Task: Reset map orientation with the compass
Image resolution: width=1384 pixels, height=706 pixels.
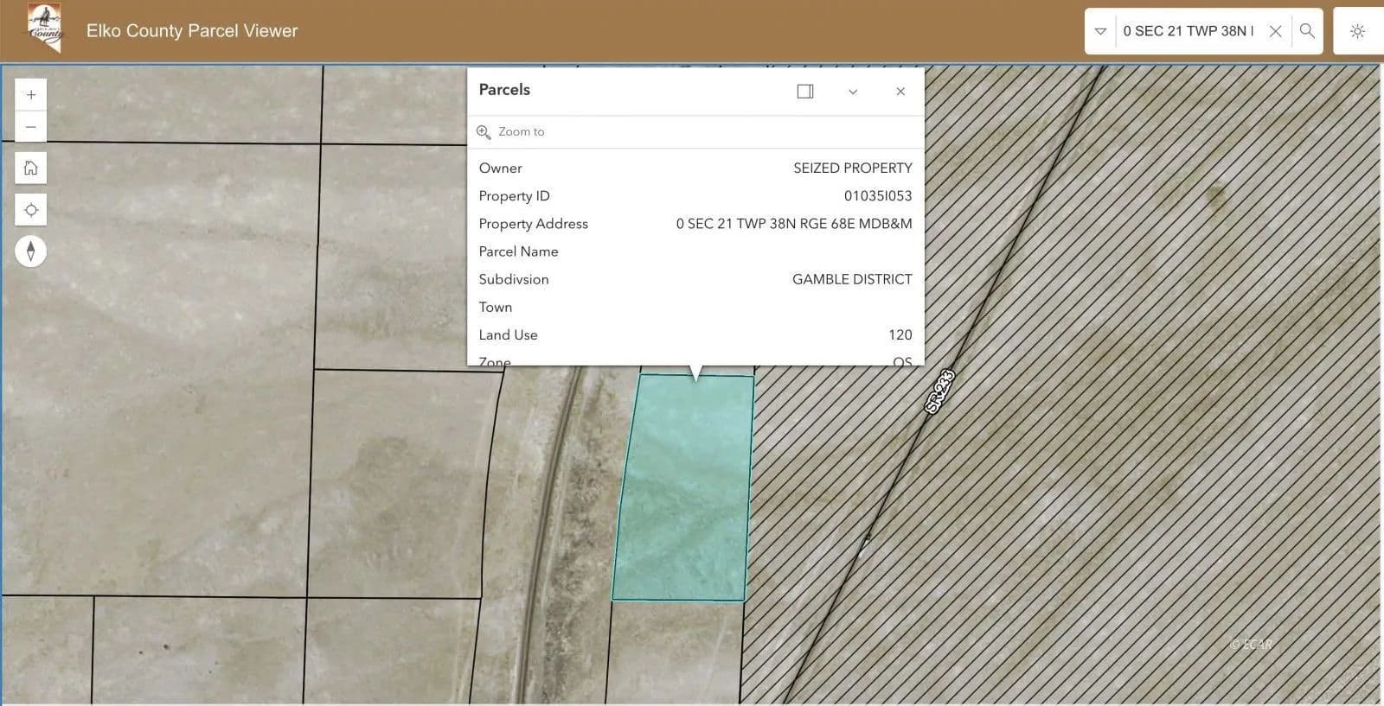Action: (x=31, y=251)
